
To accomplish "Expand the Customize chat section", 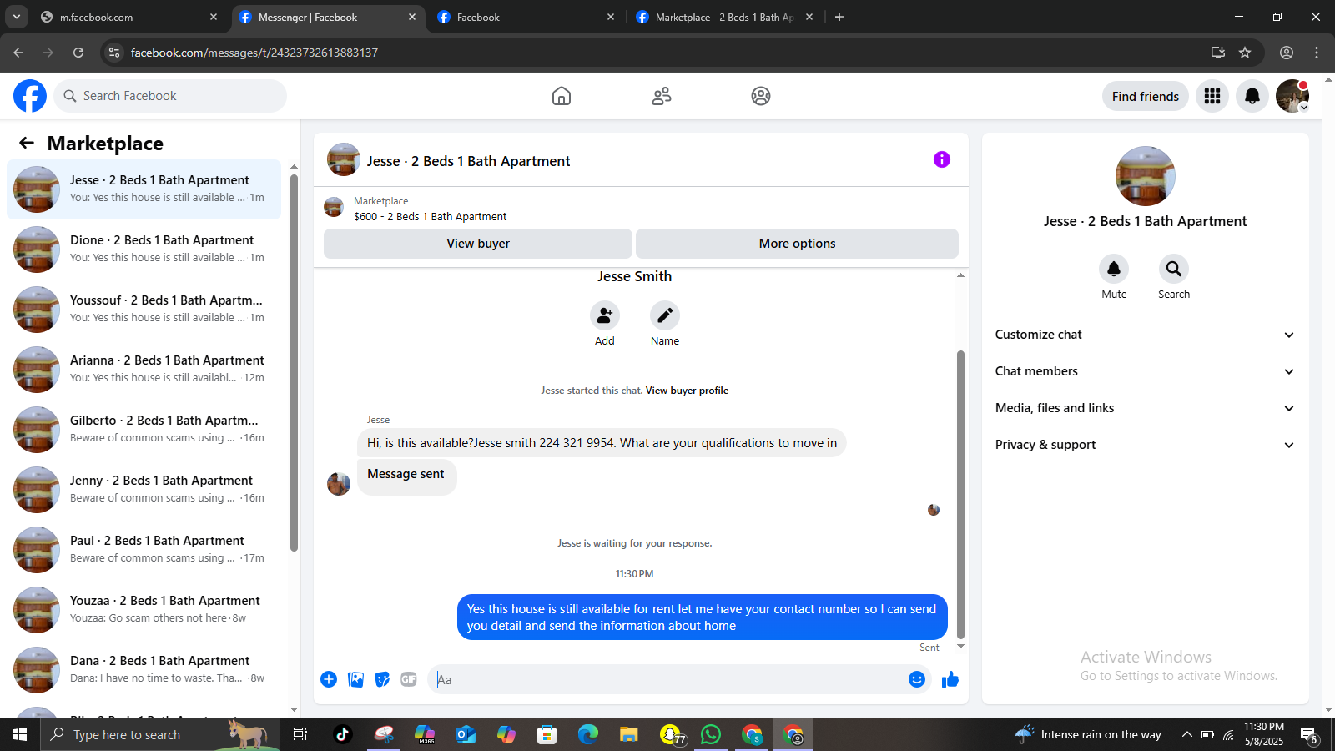I will 1145,335.
